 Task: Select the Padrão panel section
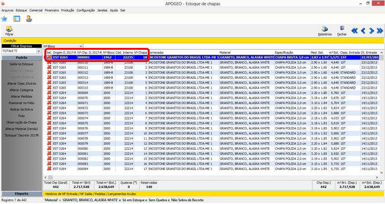22,58
